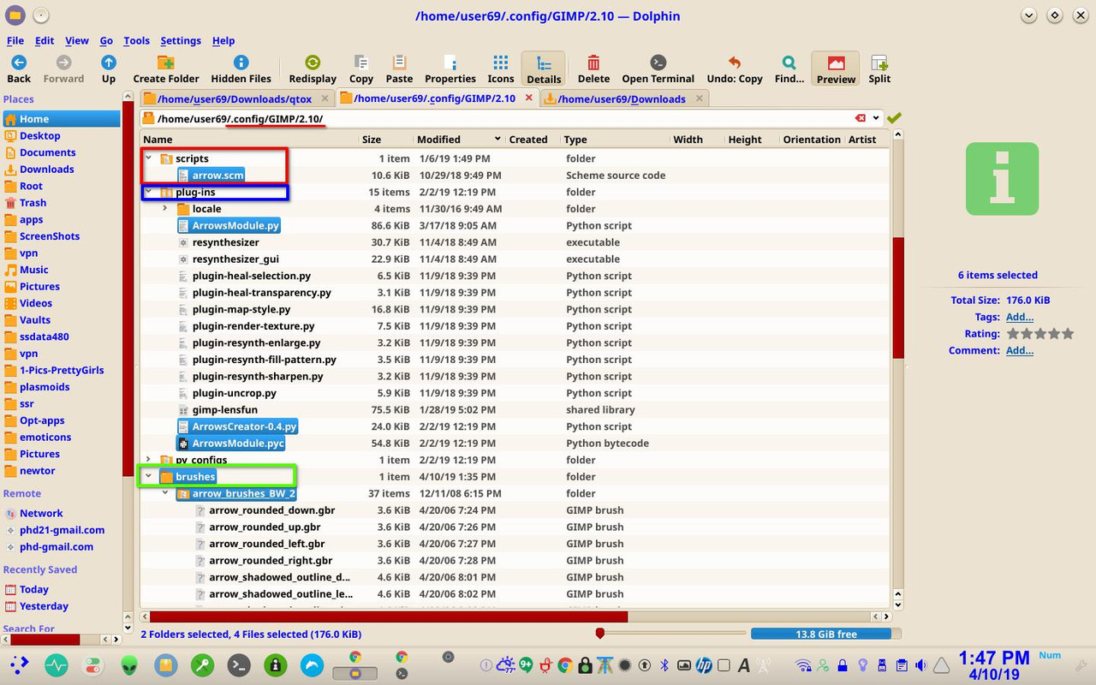Screen dimensions: 1096x685
Task: Open Terminal from the toolbar
Action: [x=658, y=69]
